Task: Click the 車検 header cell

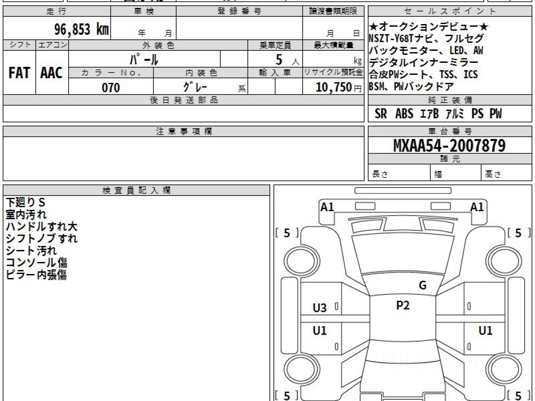Action: click(x=144, y=12)
